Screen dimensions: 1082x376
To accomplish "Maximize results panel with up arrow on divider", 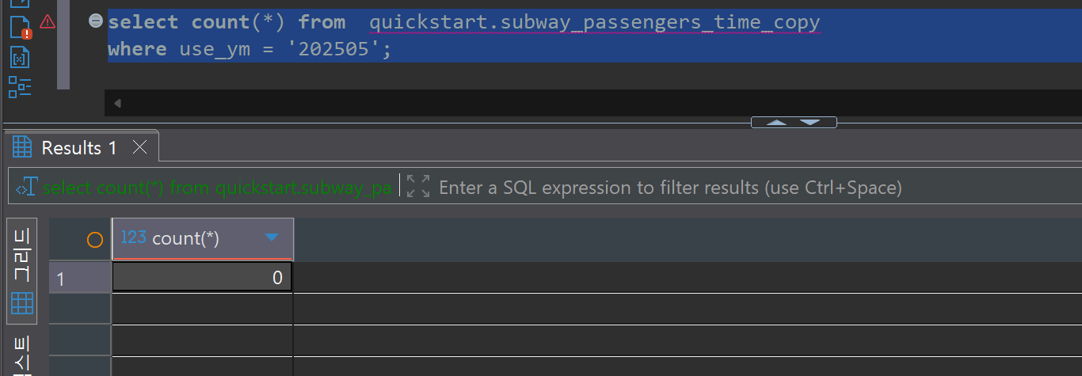I will (777, 123).
